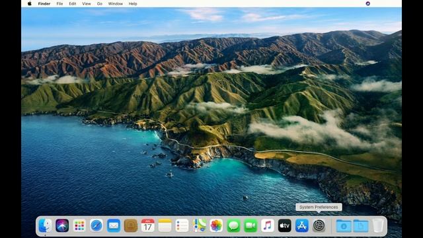423x238 pixels.
Task: Open the Edit menu
Action: (x=73, y=4)
